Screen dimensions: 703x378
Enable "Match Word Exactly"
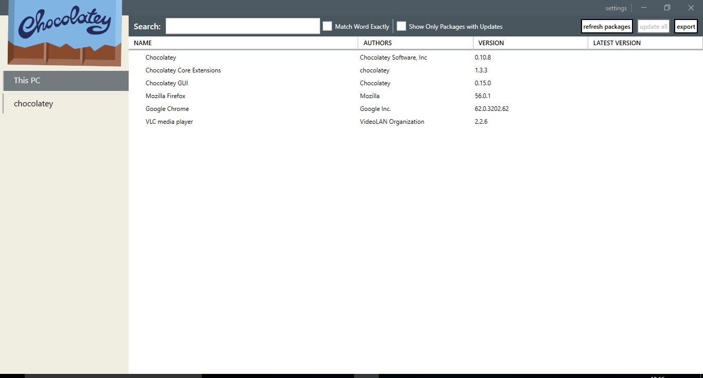[327, 26]
